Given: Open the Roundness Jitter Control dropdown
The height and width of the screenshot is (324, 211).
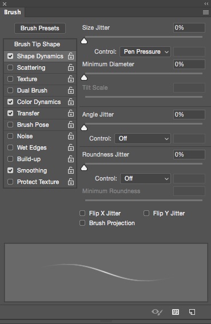Looking at the screenshot, I should click(x=145, y=178).
